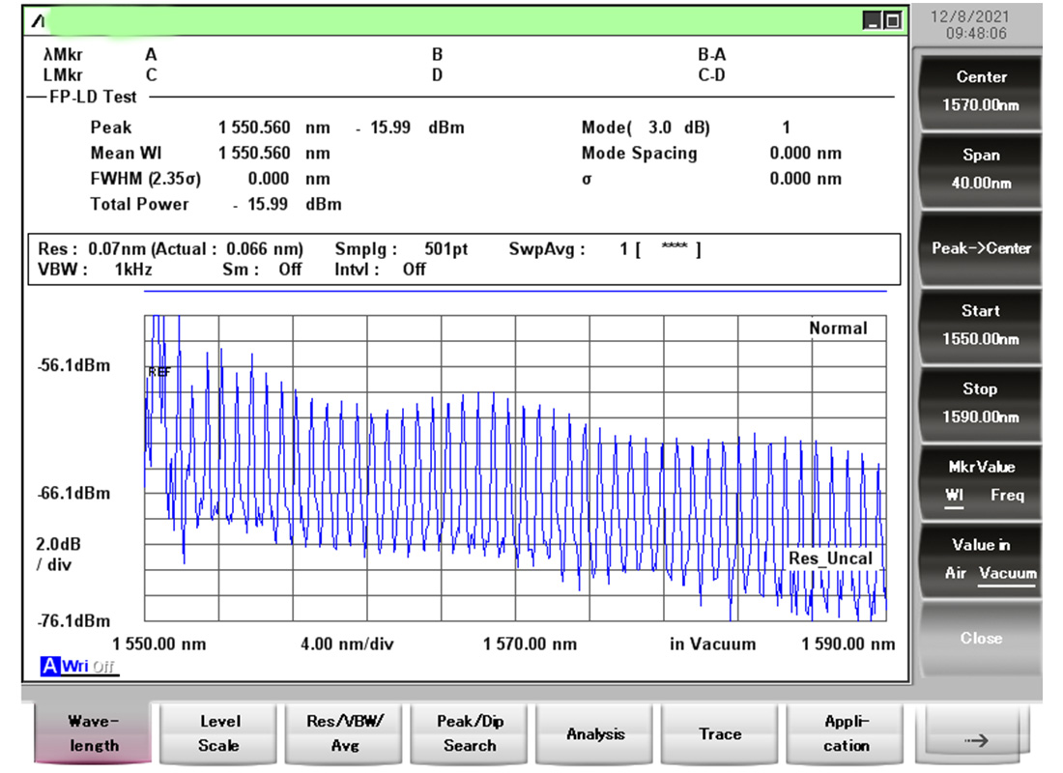Click the minimize window icon
The image size is (1063, 773).
[874, 20]
